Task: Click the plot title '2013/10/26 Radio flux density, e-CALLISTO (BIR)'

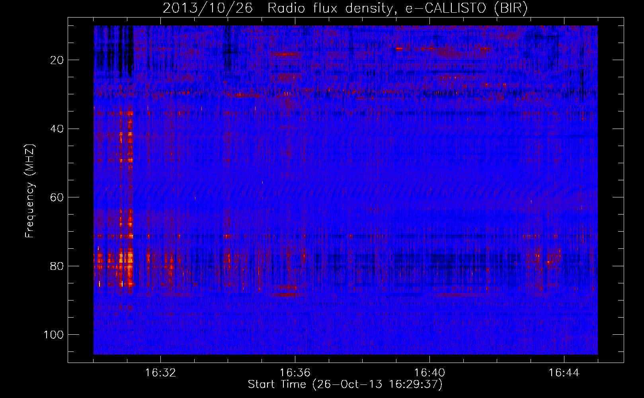Action: [x=345, y=8]
